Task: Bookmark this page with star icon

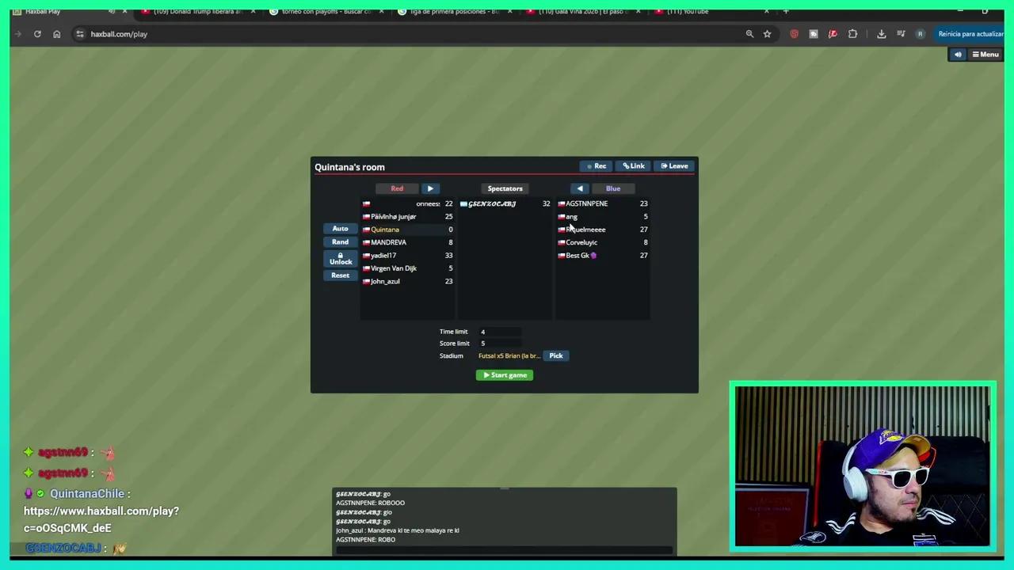Action: pyautogui.click(x=767, y=34)
